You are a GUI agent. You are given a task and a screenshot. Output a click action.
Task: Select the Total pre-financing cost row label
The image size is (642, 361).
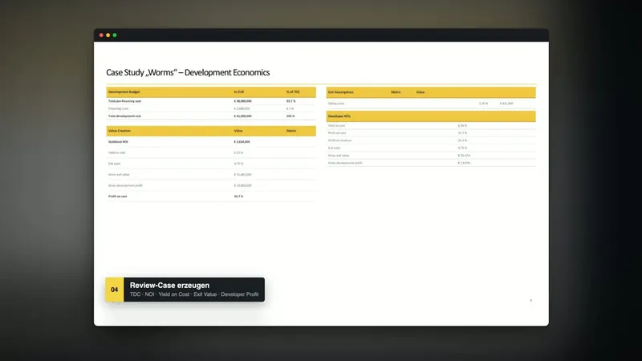click(124, 101)
